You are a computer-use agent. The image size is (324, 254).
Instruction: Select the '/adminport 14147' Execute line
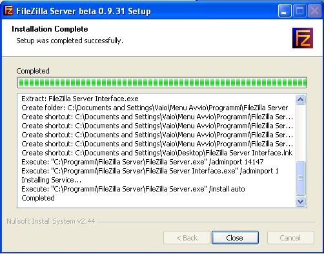(143, 162)
